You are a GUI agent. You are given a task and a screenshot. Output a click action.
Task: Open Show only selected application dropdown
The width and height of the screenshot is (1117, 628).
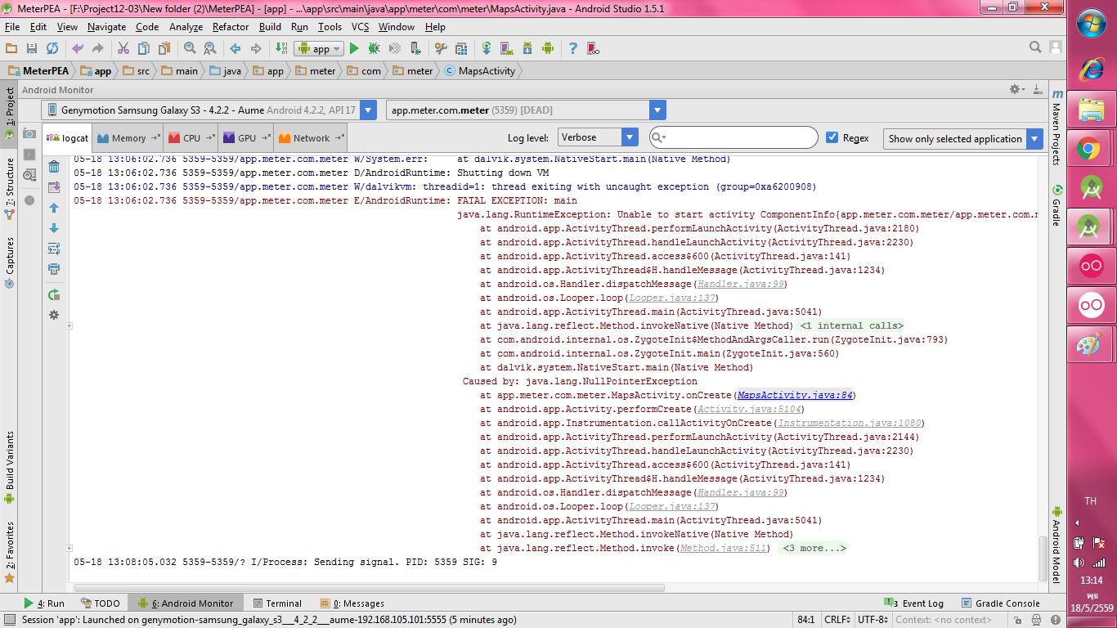pos(963,138)
